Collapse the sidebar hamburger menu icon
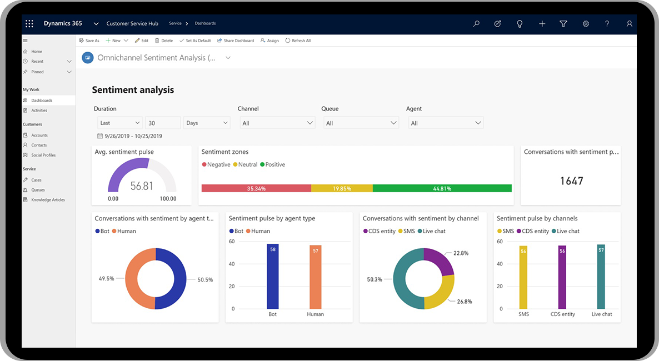Screen dimensions: 659x361 pyautogui.click(x=25, y=41)
